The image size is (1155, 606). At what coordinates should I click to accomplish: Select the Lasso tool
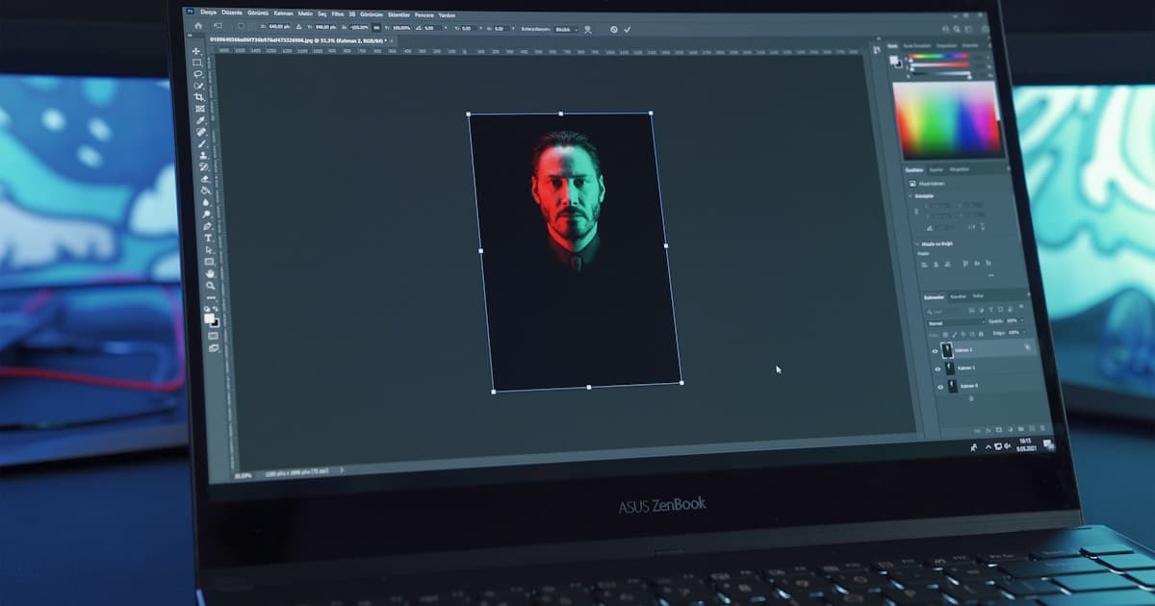click(x=200, y=75)
